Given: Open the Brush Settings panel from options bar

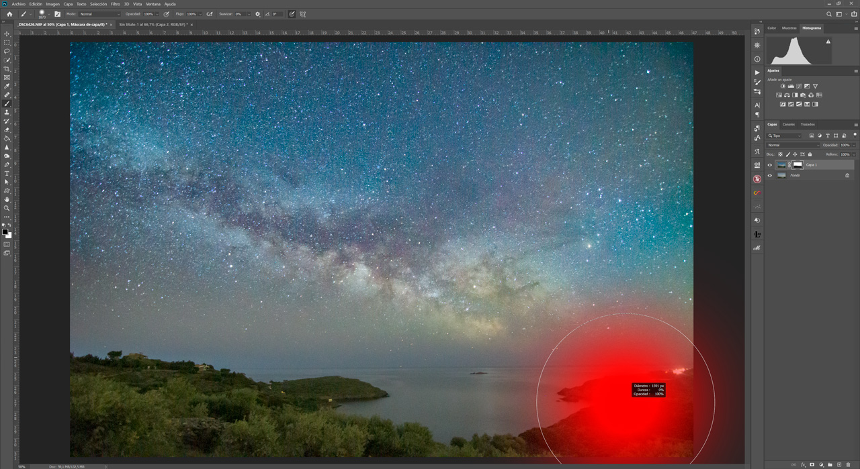Looking at the screenshot, I should click(57, 13).
